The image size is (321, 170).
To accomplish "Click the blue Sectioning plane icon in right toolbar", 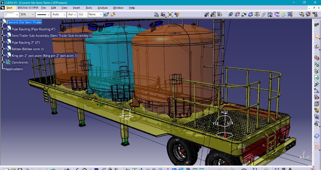I will [317, 136].
